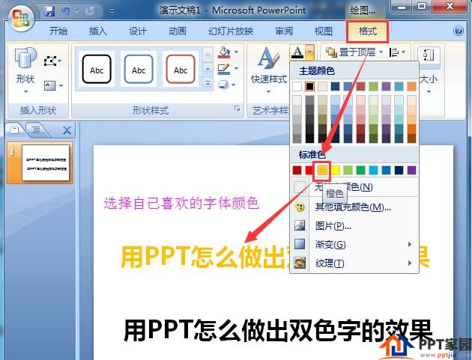Switch to the Outline pane tab
Image resolution: width=472 pixels, height=360 pixels.
[x=36, y=130]
